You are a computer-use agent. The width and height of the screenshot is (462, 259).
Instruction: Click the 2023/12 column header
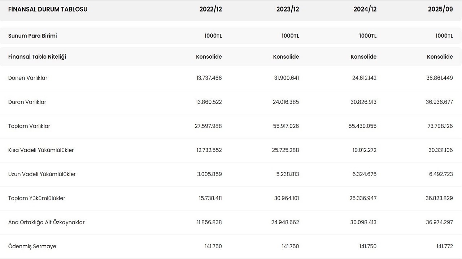[288, 9]
